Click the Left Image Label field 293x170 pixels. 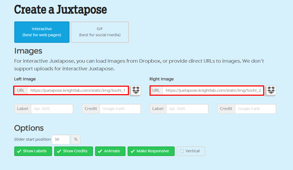click(52, 109)
